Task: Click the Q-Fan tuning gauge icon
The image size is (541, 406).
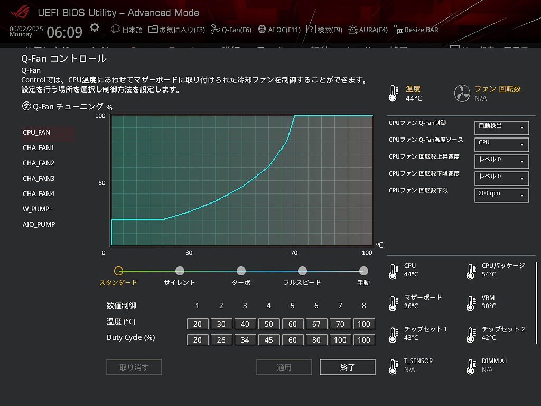Action: (x=26, y=106)
